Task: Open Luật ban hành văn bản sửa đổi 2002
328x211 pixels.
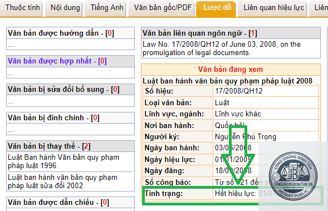Action: point(62,181)
